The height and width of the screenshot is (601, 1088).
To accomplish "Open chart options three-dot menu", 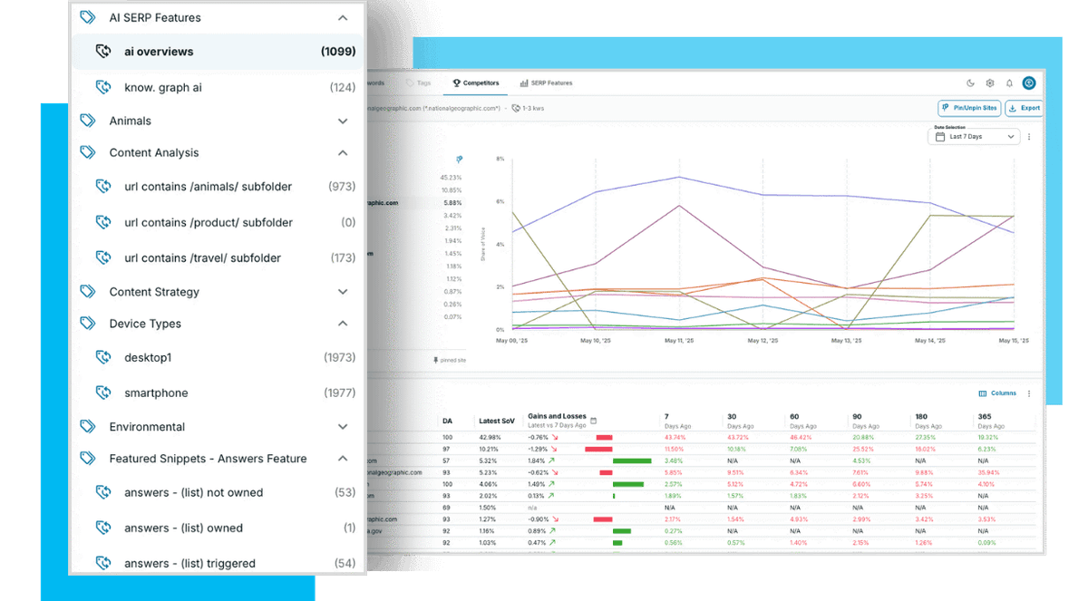I will 1029,137.
